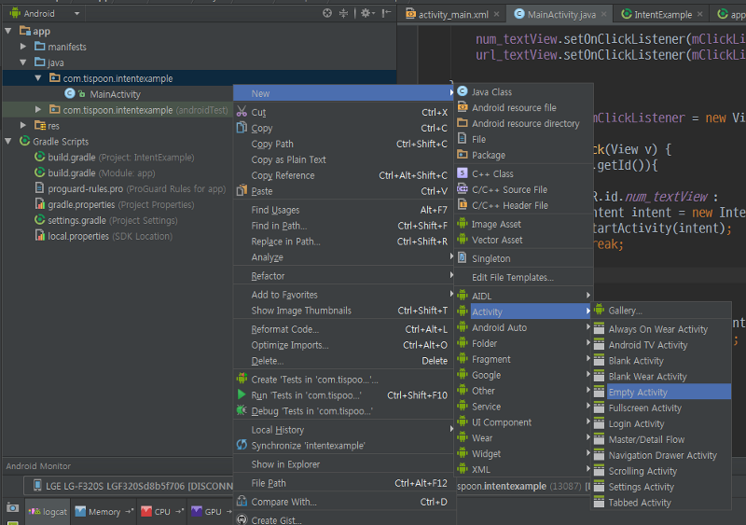Choose Refactor in the context menu

[268, 276]
